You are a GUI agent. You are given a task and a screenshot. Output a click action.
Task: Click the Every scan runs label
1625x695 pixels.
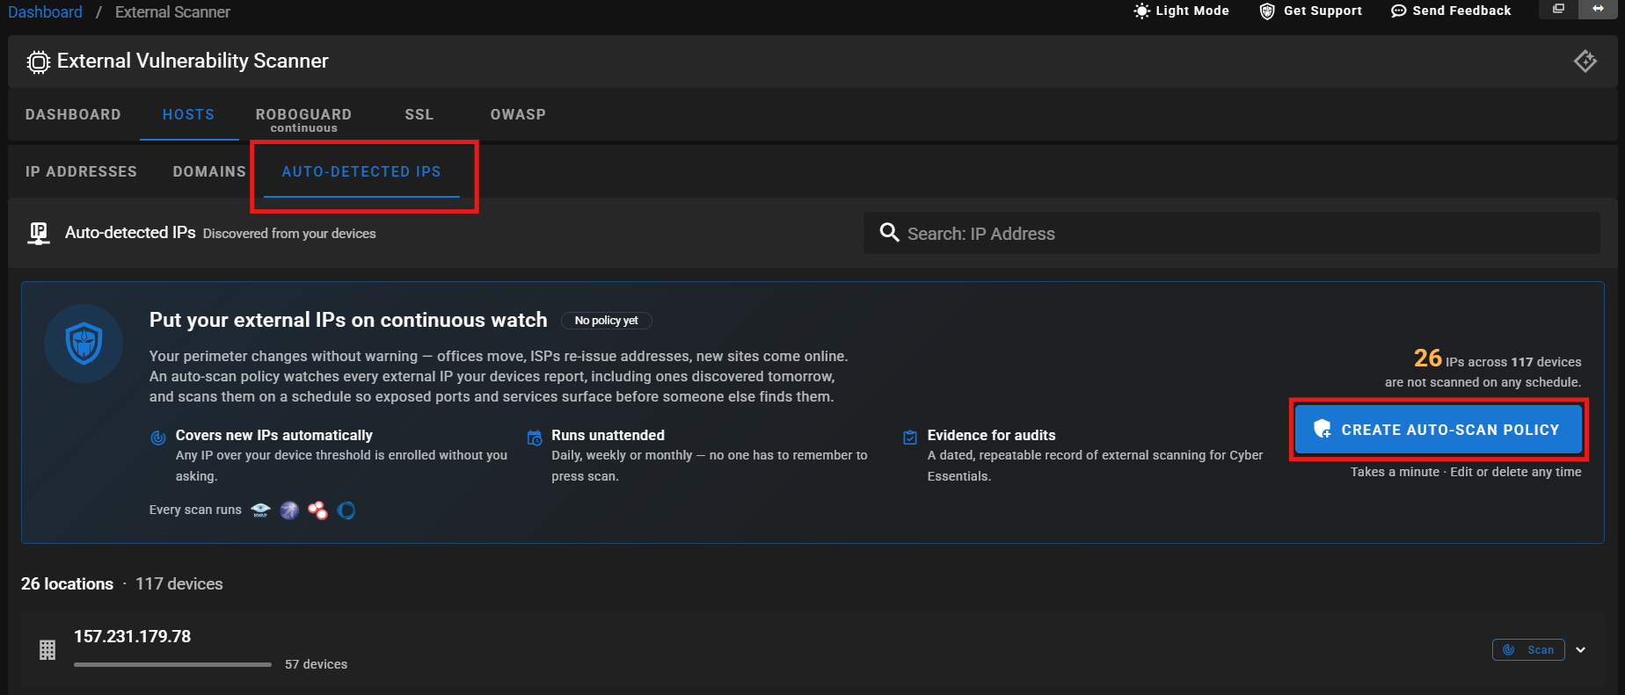pos(195,510)
